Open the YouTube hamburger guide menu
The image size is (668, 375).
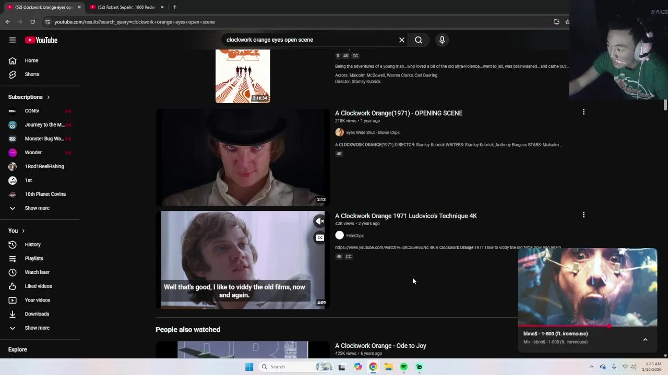pyautogui.click(x=13, y=40)
